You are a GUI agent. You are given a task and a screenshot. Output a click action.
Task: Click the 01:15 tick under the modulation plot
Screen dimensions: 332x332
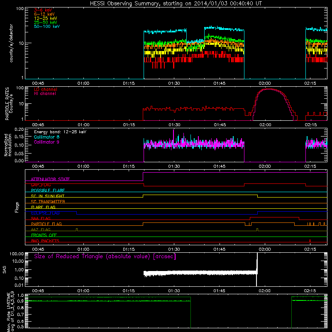coord(129,166)
